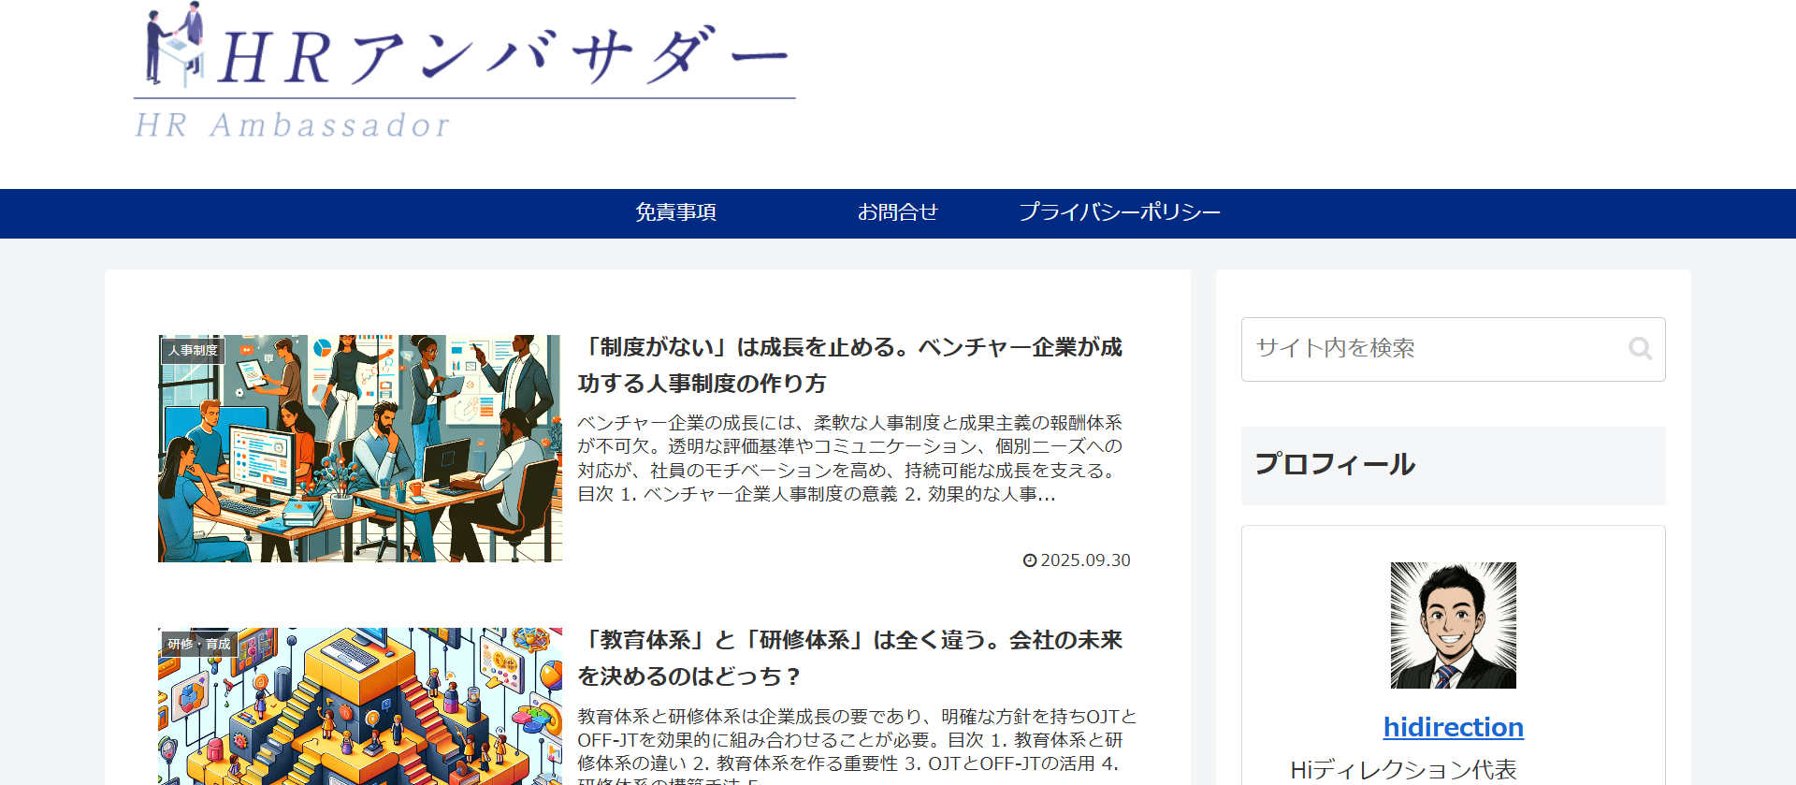Click the HR Ambassador subtitle text
1796x785 pixels.
pos(293,125)
